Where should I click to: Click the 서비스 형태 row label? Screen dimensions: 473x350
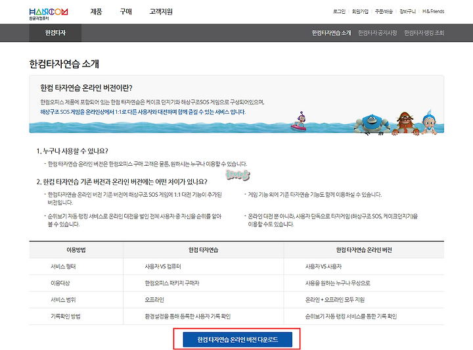(63, 266)
